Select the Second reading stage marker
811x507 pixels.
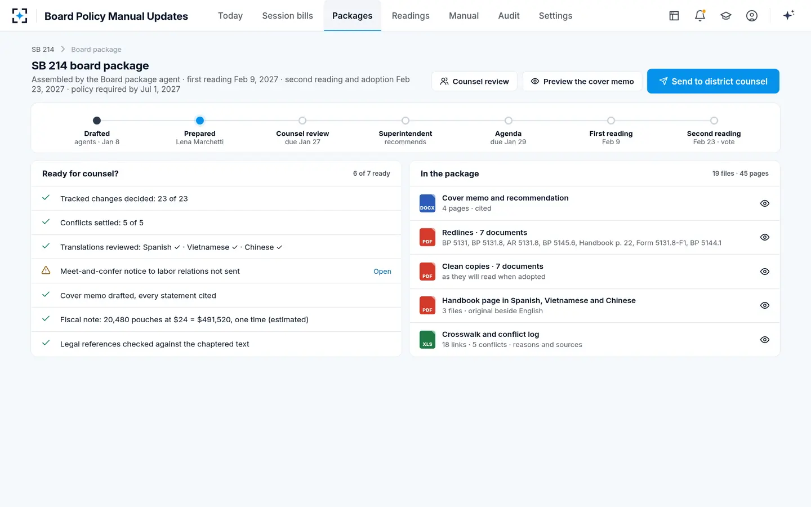tap(714, 121)
